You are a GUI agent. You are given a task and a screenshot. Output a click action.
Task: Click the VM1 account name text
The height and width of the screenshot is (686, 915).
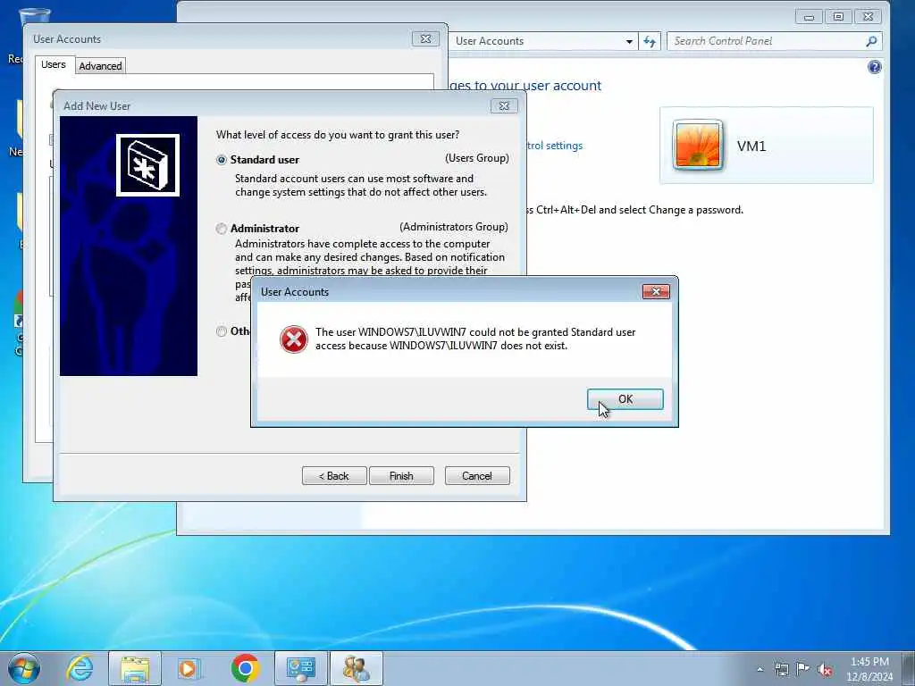(x=751, y=146)
